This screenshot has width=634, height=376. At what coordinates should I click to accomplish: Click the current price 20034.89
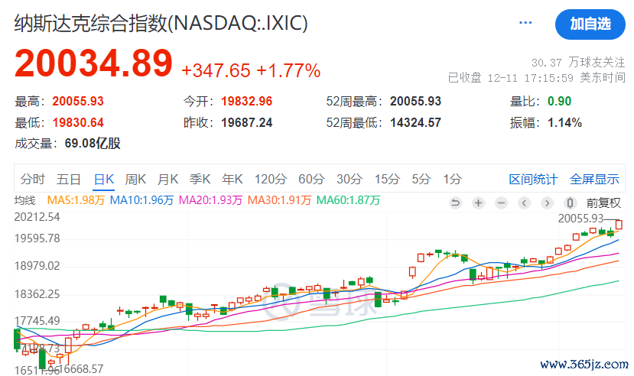93,63
